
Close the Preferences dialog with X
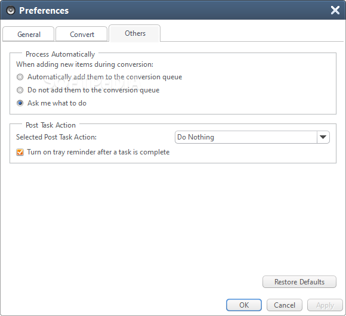pyautogui.click(x=335, y=10)
